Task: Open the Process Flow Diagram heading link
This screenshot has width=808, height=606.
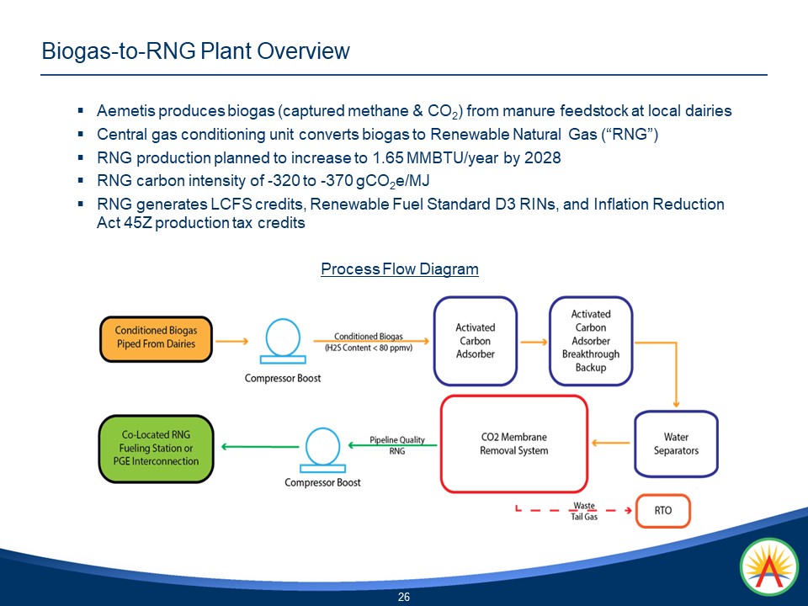Action: 399,268
